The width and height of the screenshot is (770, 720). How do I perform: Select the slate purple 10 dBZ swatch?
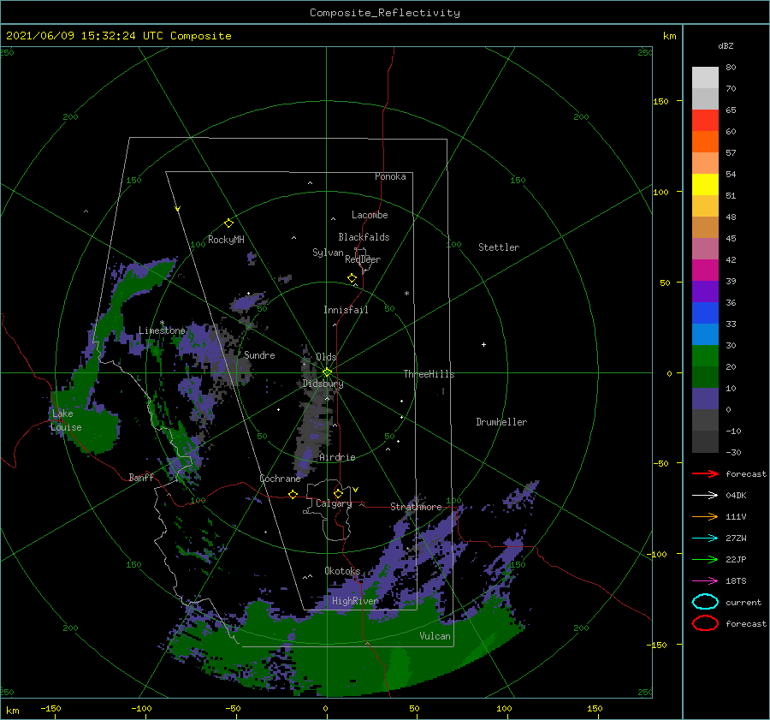pos(705,398)
